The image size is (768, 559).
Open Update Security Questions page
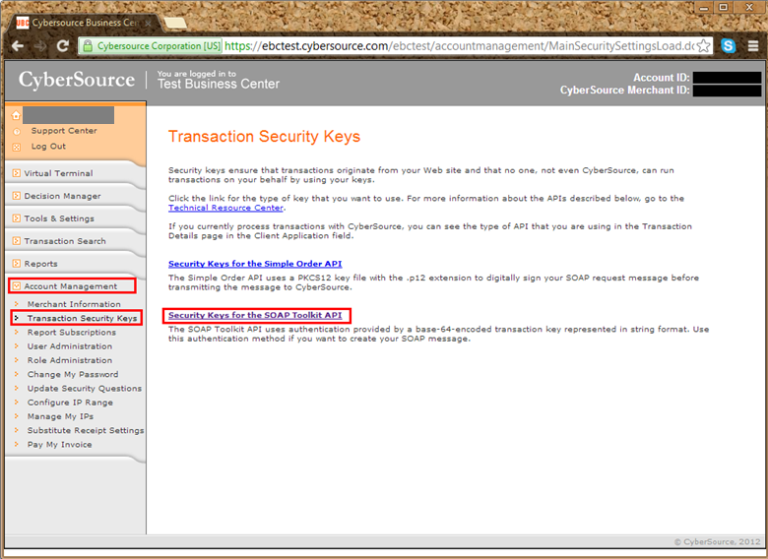(85, 388)
